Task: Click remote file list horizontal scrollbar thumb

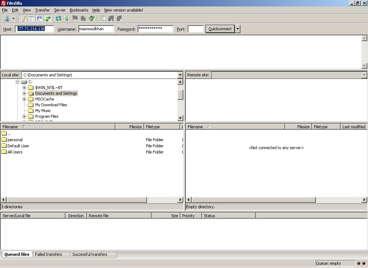Action: point(253,200)
